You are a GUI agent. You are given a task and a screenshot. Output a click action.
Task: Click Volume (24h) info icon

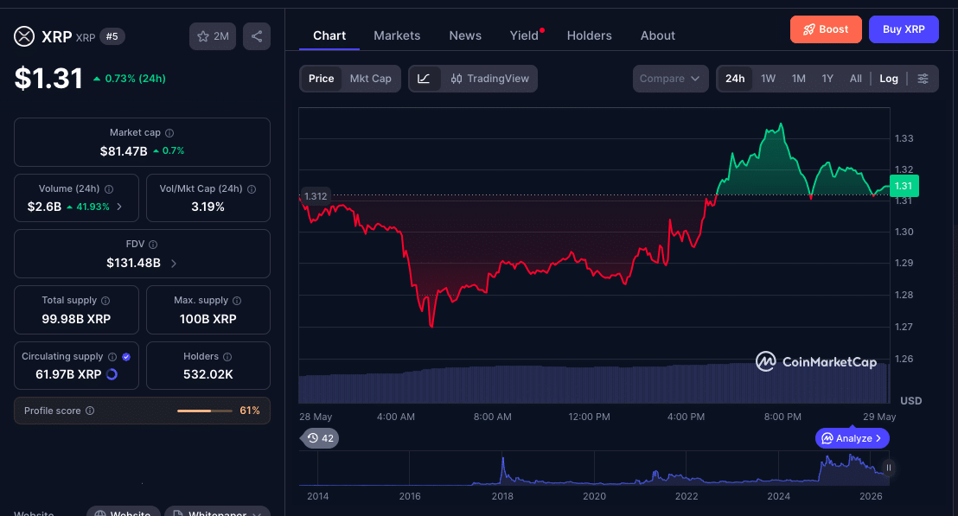click(109, 189)
